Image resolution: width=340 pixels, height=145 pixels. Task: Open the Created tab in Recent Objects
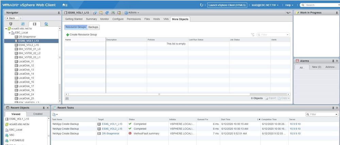click(x=38, y=114)
